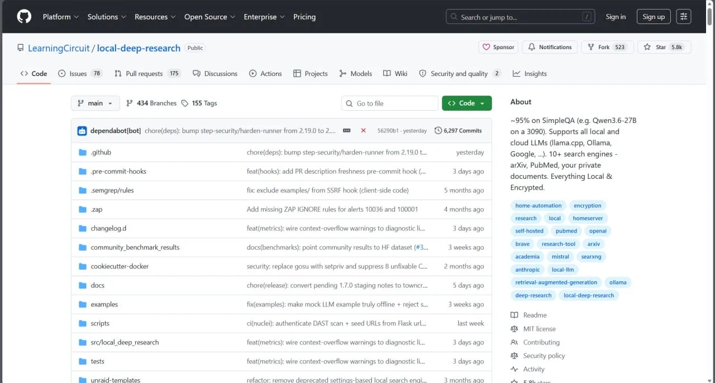Select the home-automation topic tag
715x383 pixels.
coord(538,206)
